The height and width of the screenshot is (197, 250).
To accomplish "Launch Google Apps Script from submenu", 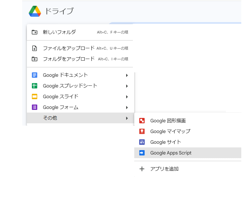I will pos(188,153).
